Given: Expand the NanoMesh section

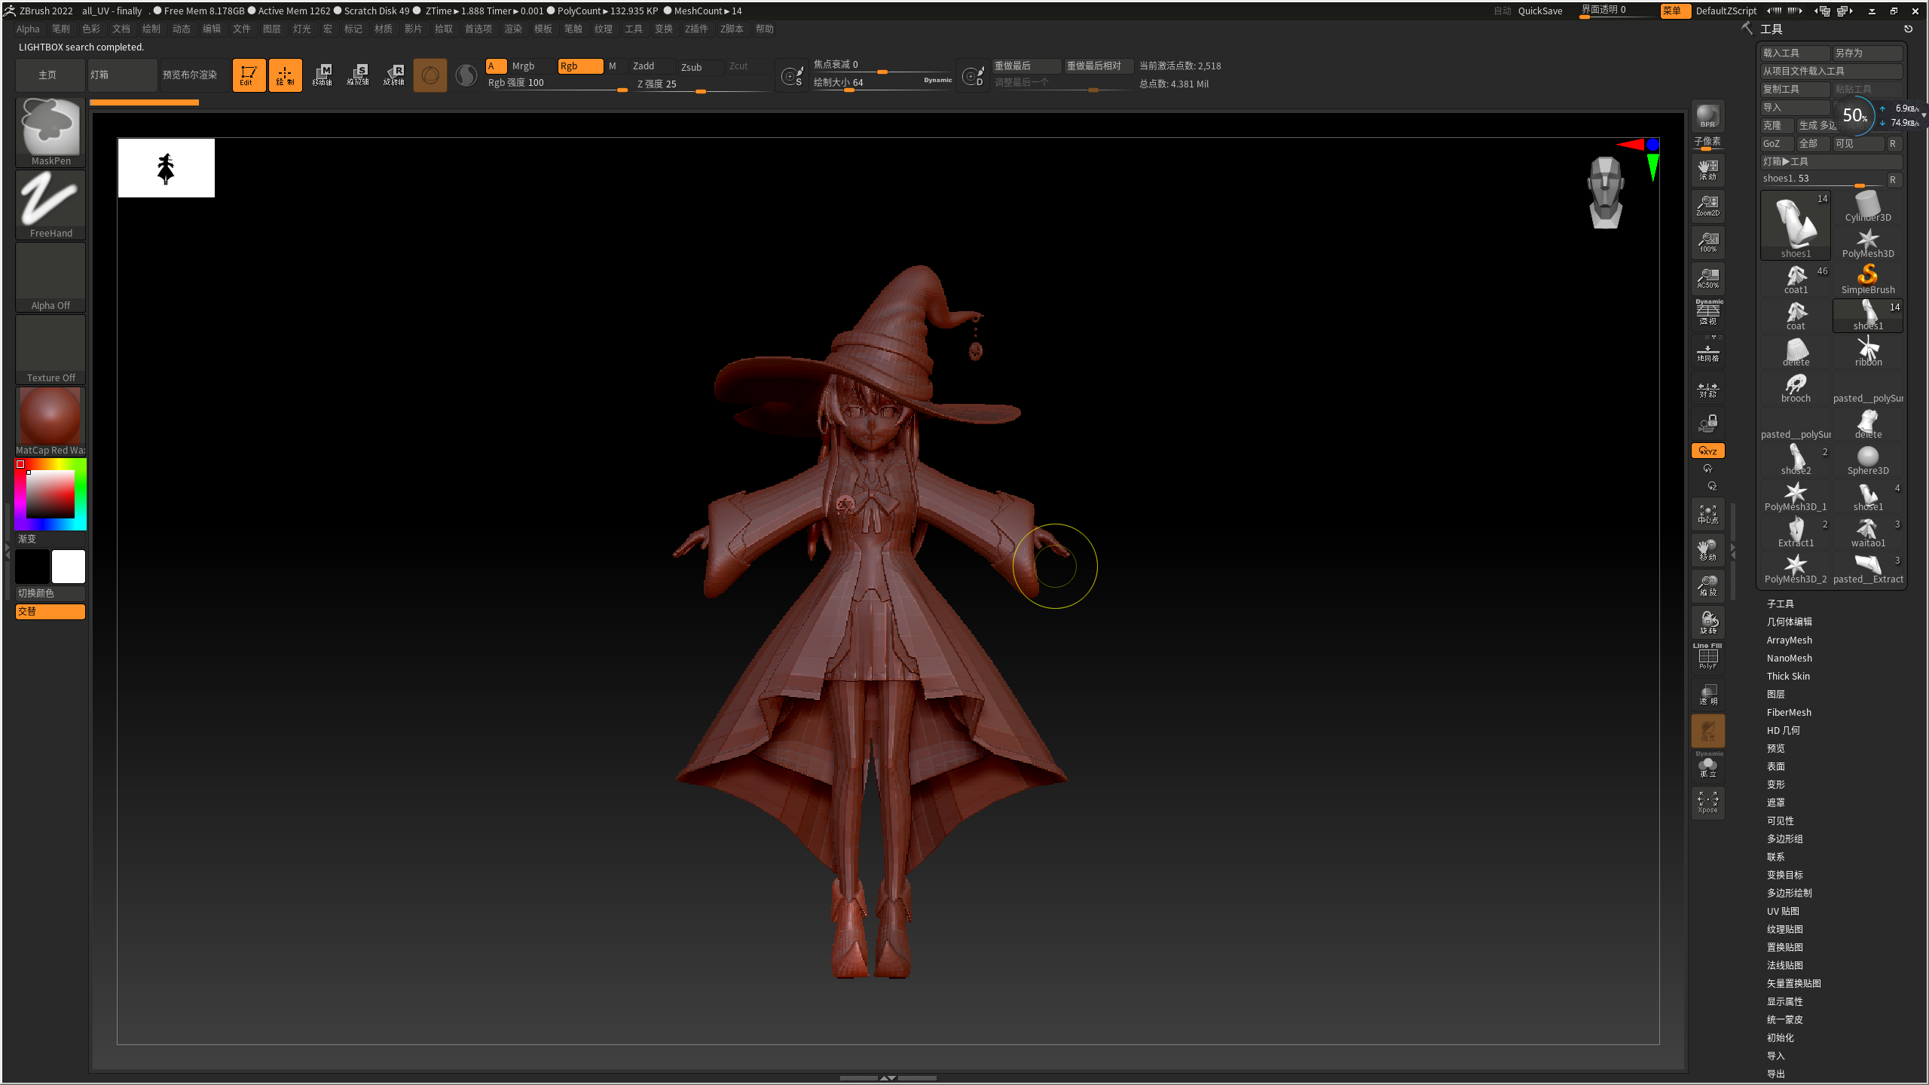Looking at the screenshot, I should (x=1789, y=658).
